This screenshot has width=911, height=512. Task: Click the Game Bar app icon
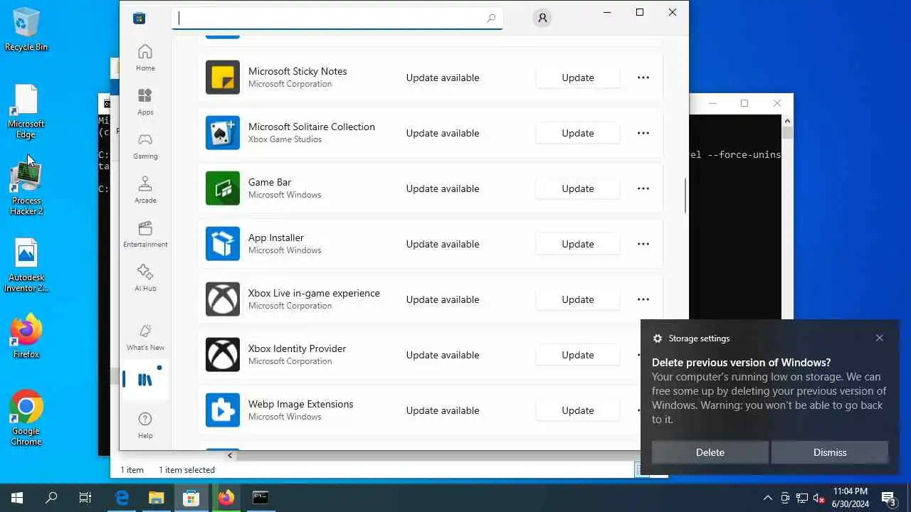223,188
